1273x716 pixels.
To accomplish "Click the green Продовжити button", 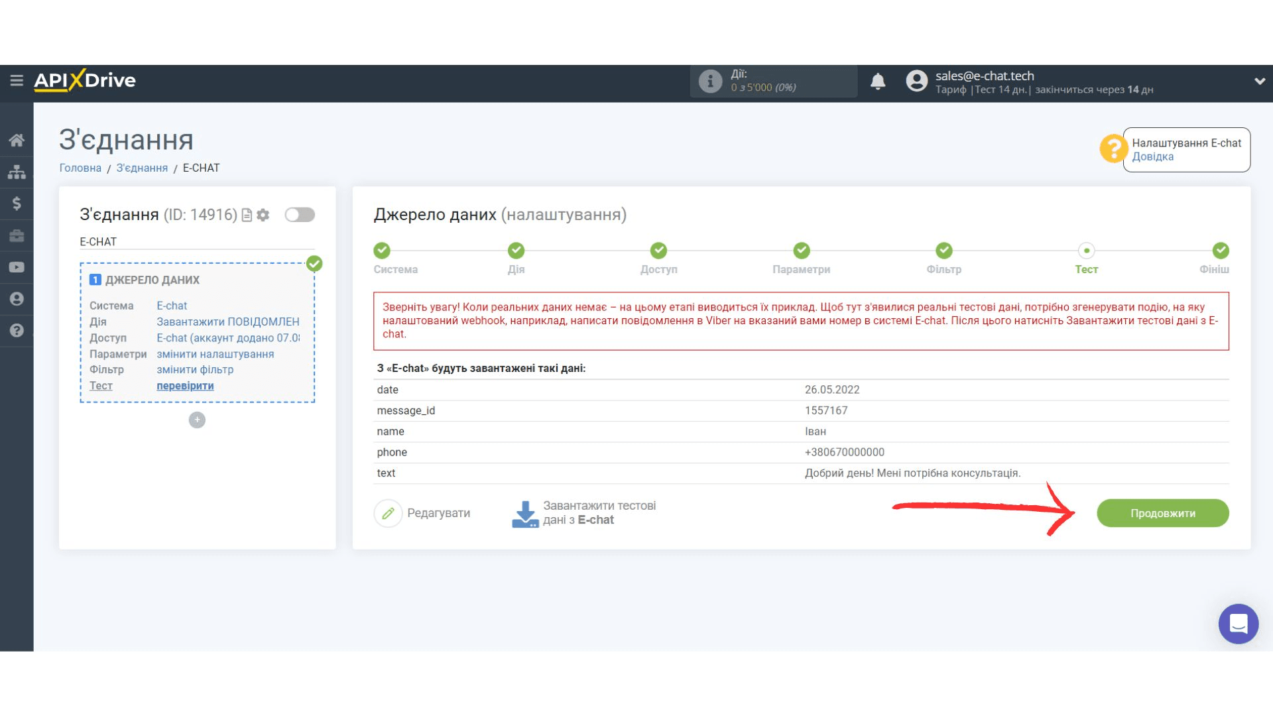I will click(1163, 513).
